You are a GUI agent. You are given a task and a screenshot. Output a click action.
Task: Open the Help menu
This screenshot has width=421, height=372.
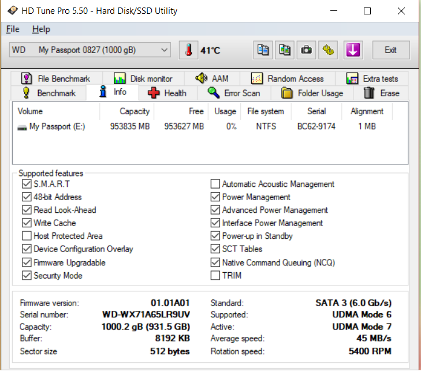(41, 29)
